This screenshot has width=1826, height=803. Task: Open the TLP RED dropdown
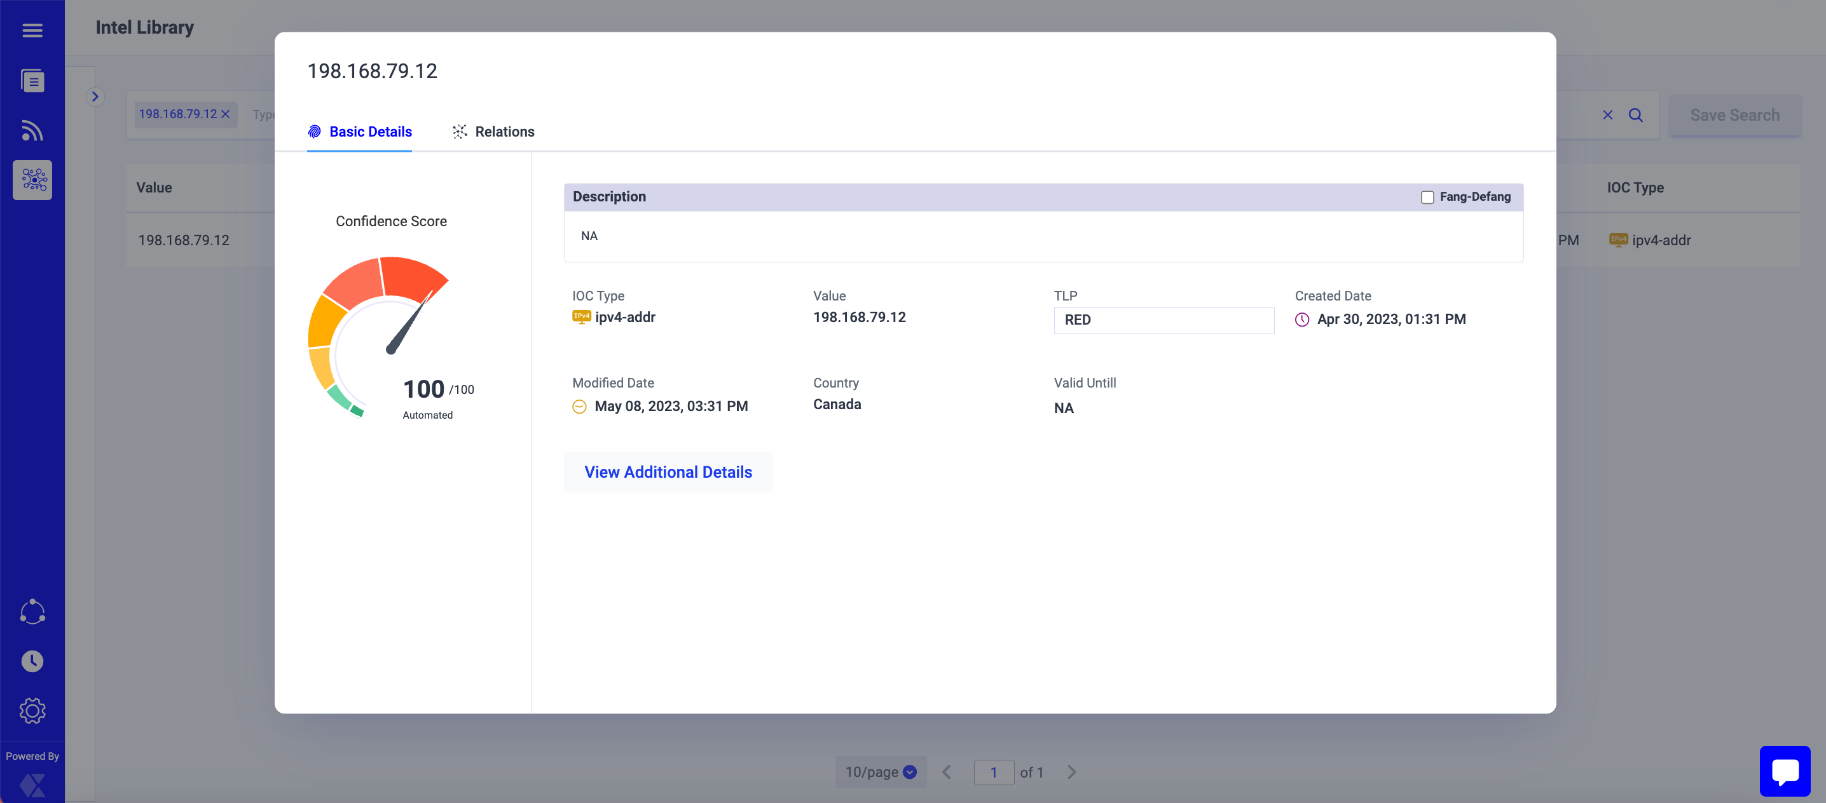tap(1164, 320)
